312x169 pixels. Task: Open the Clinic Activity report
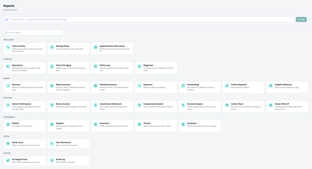[25, 49]
